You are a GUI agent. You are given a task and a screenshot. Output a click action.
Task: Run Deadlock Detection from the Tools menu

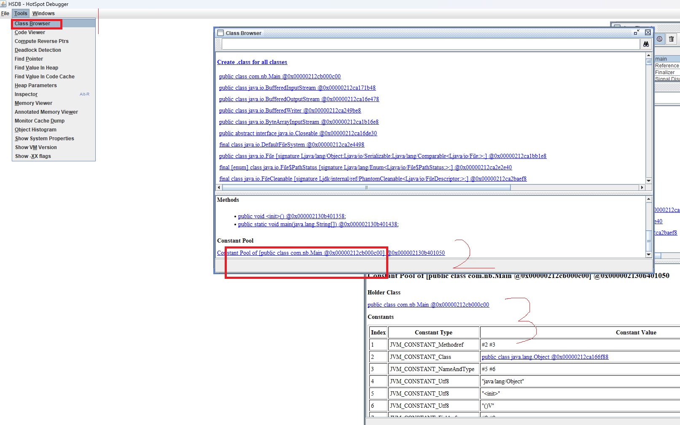[x=54, y=50]
